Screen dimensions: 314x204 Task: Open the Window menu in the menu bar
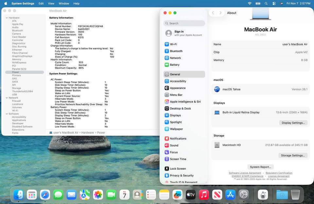pyautogui.click(x=63, y=3)
